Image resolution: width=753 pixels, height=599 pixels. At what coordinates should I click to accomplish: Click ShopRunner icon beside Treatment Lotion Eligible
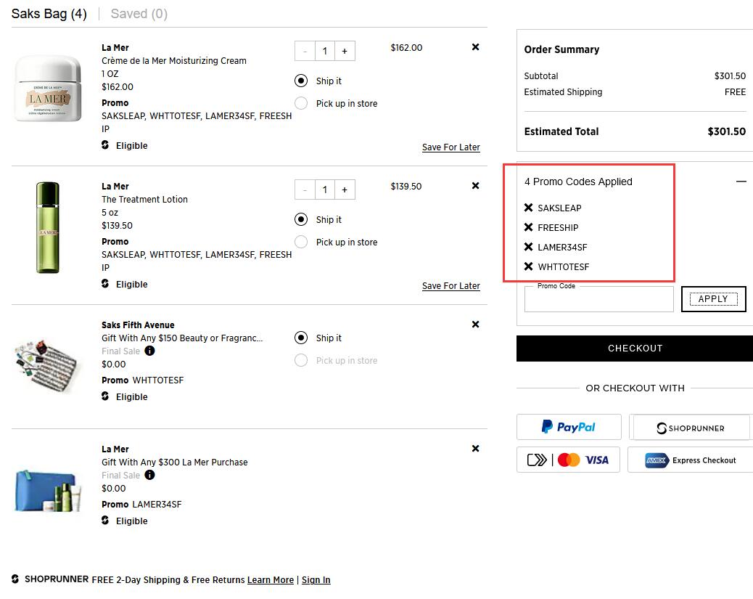(x=105, y=284)
